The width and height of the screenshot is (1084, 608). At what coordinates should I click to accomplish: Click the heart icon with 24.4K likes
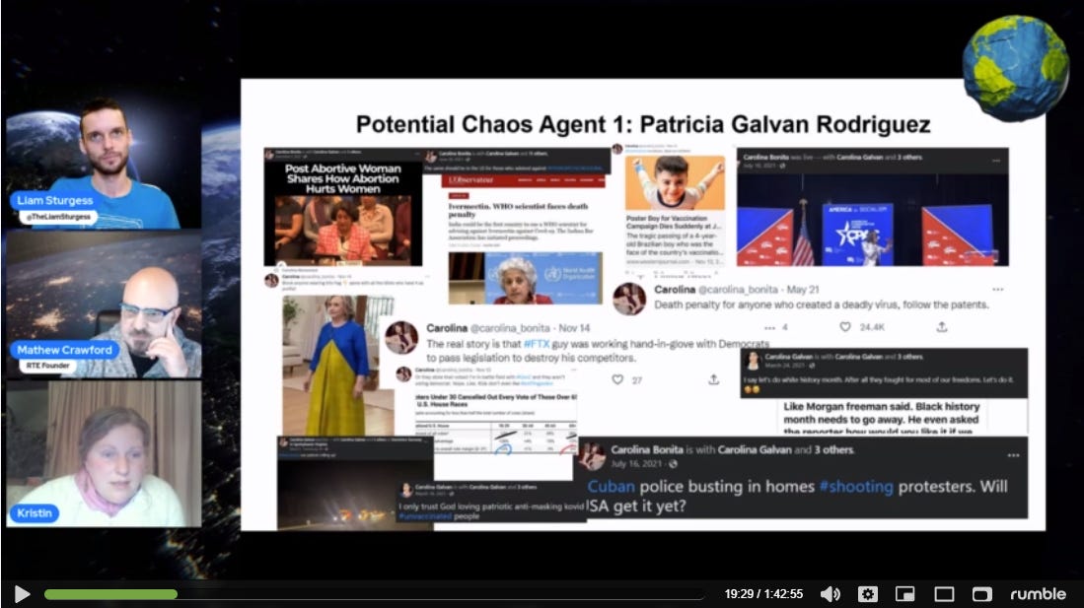click(x=844, y=327)
